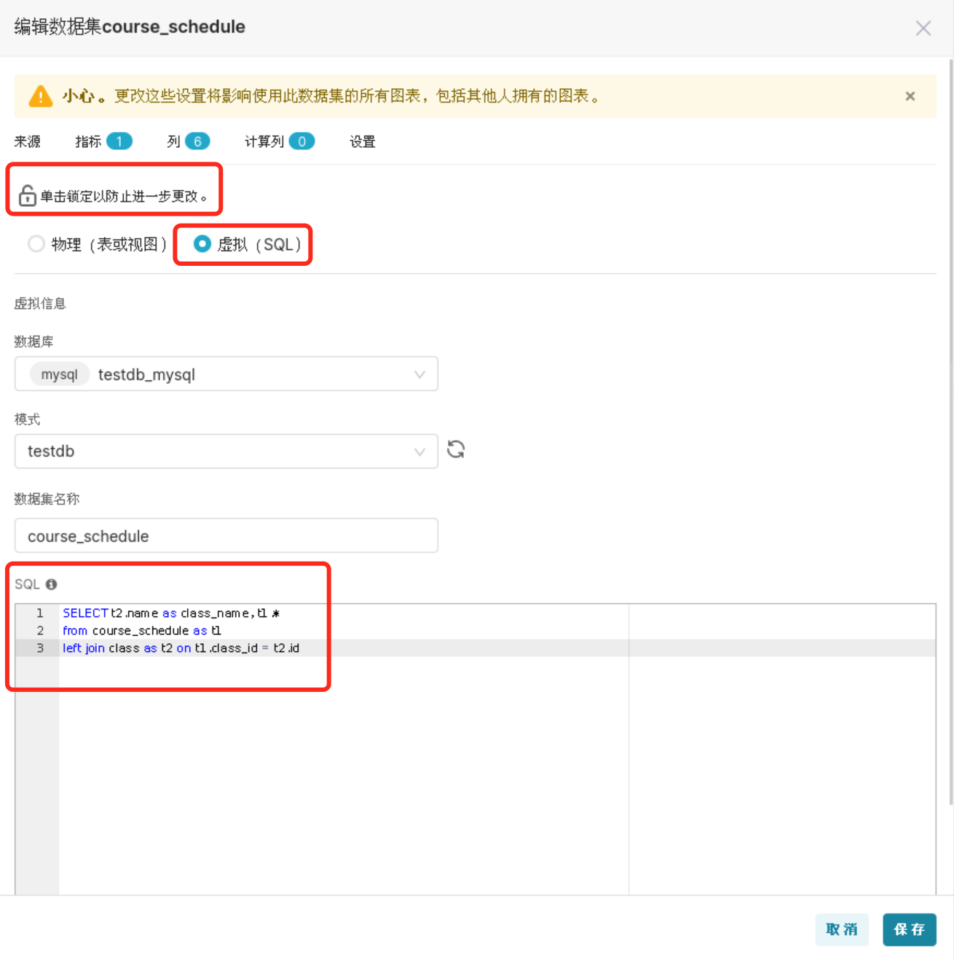Screen dimensions: 954x960
Task: Dismiss the yellow warning banner
Action: 910,96
